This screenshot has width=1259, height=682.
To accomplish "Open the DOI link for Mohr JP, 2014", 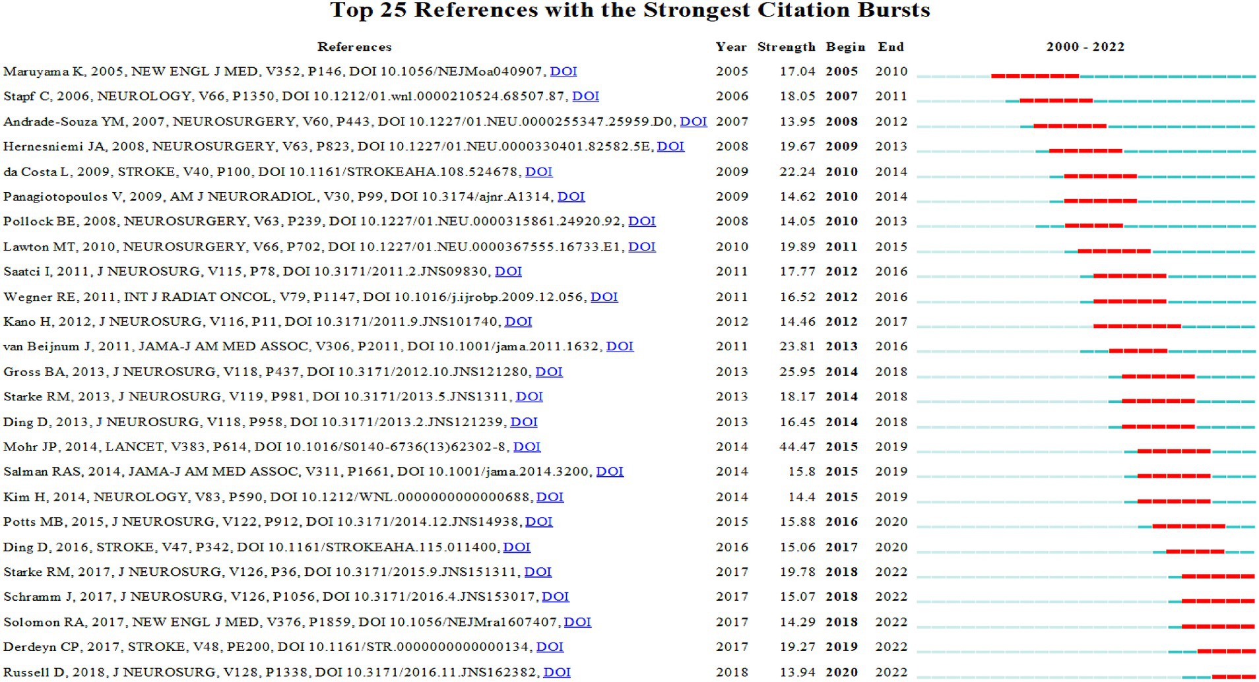I will (527, 447).
